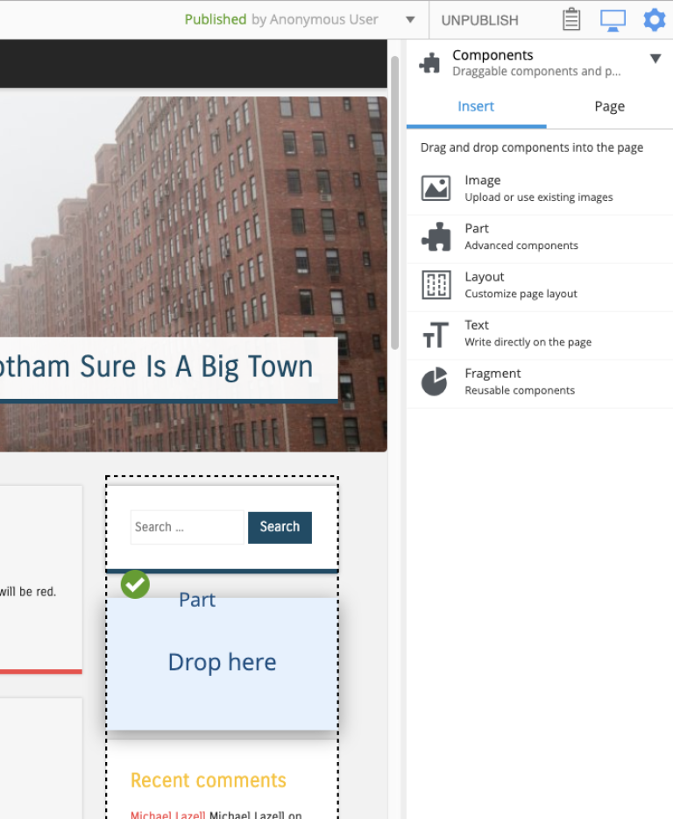Select the Layout component icon

tap(436, 285)
